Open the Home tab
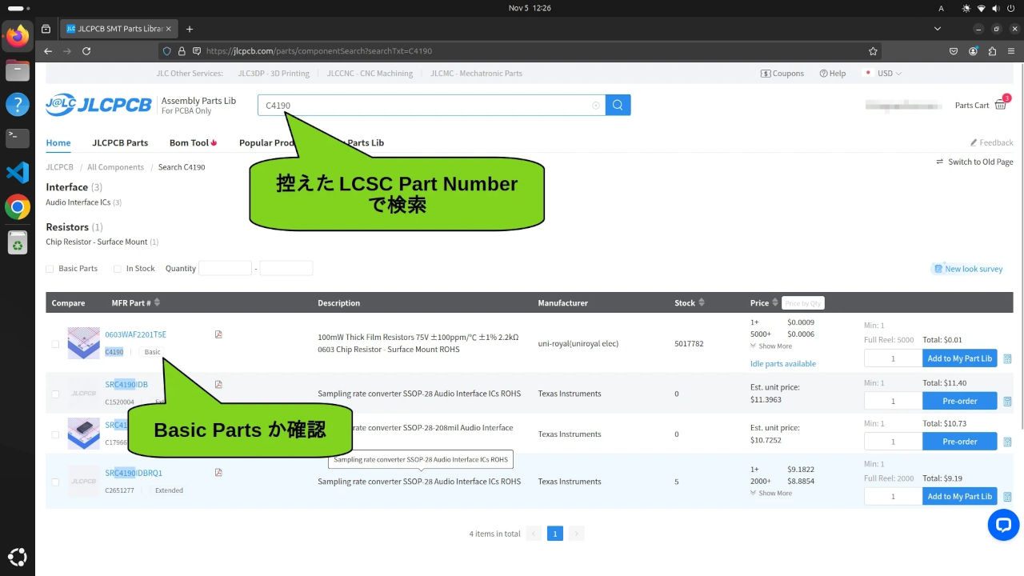This screenshot has height=576, width=1024. pyautogui.click(x=58, y=142)
